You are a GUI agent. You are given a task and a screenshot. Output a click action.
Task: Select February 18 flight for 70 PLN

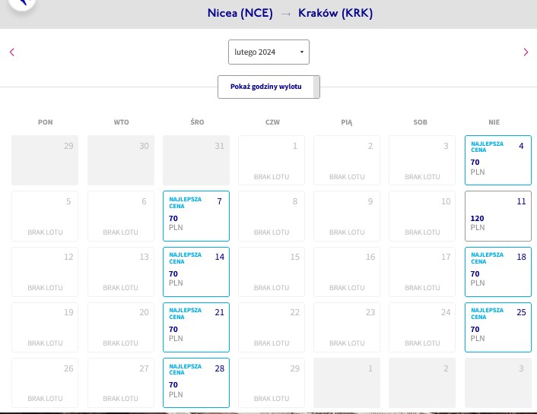click(x=498, y=272)
